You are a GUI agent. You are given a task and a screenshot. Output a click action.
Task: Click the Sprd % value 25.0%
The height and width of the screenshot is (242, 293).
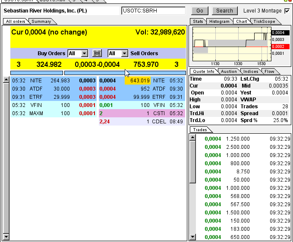pyautogui.click(x=280, y=120)
